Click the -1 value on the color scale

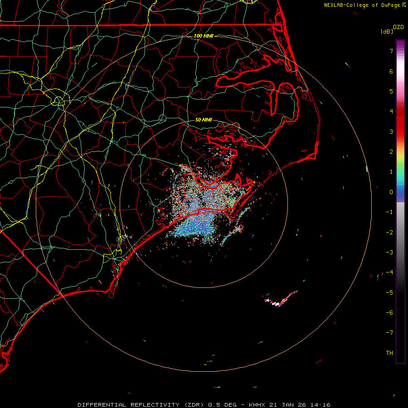point(389,212)
